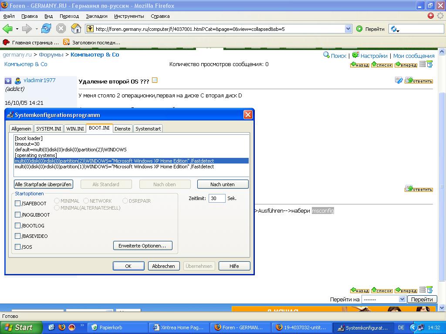This screenshot has height=334, width=446.
Task: Click the site icon in the address bar
Action: pos(90,29)
